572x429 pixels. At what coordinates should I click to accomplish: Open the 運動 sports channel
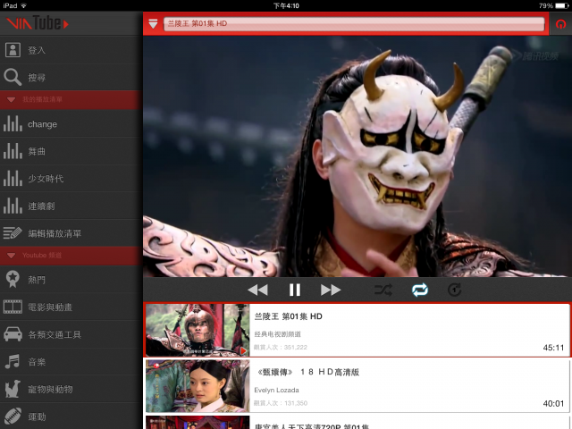71,416
